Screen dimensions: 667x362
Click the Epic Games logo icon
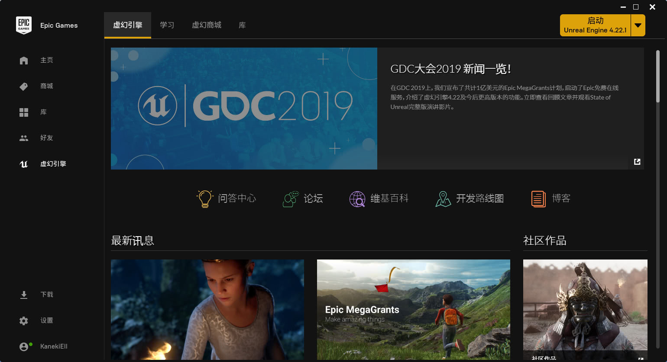click(24, 25)
